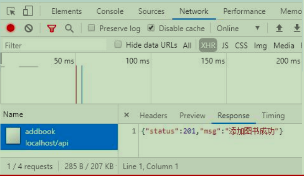
Task: Open the Online throttling dropdown
Action: tap(238, 28)
